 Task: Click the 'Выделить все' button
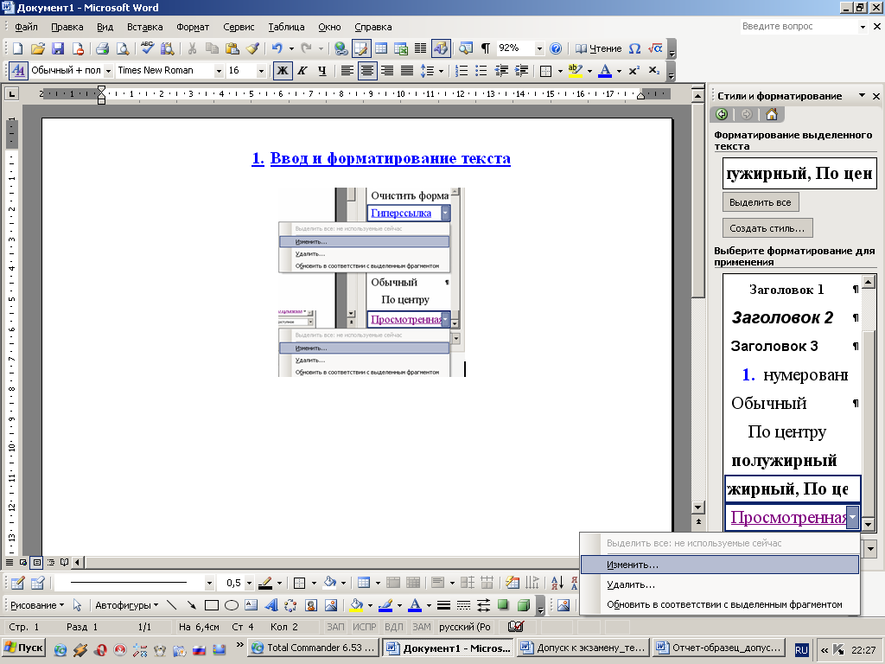point(761,202)
